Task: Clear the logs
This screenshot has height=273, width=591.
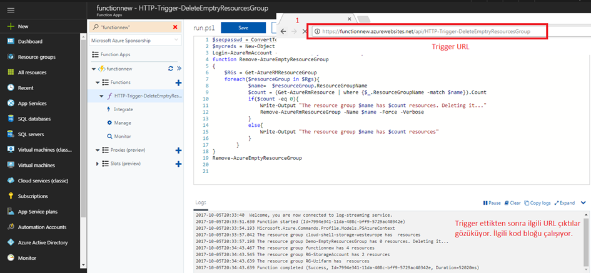Action: click(x=513, y=203)
